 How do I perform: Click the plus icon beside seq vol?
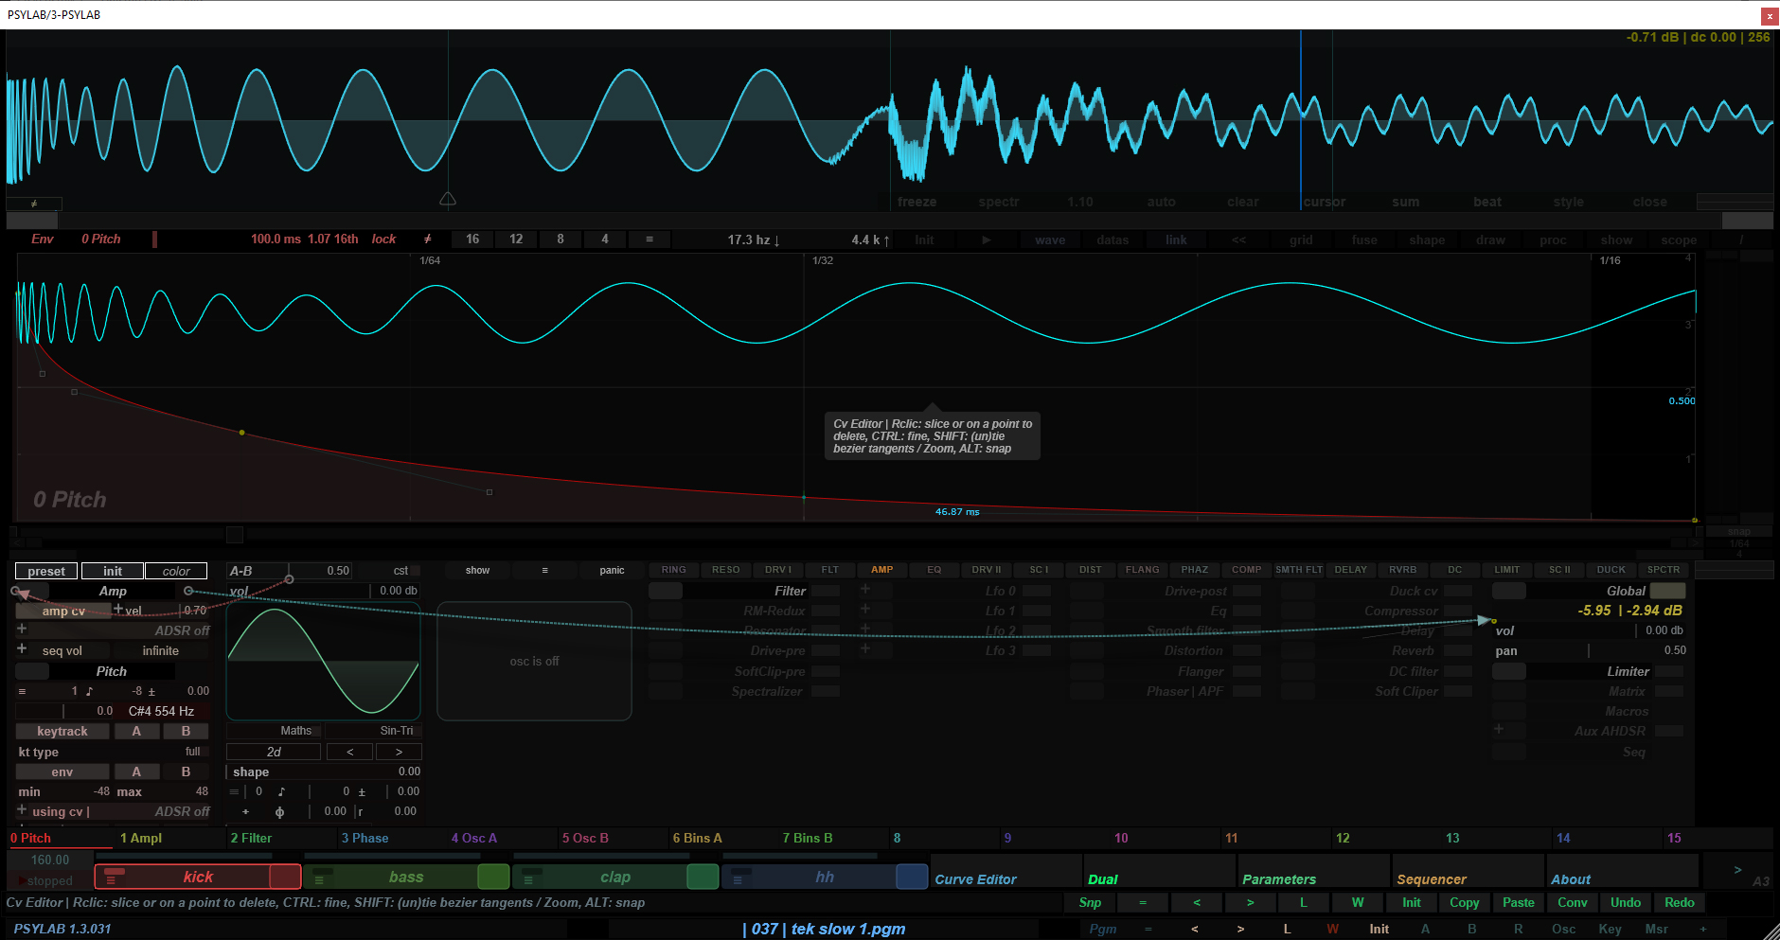click(x=22, y=649)
